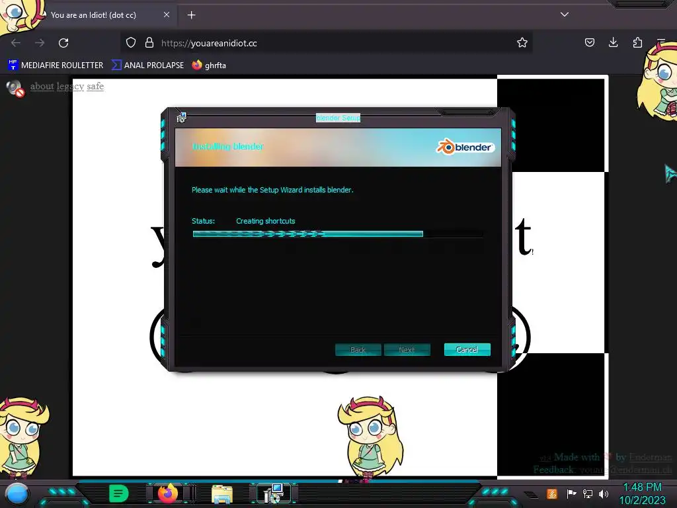Follow the 'legacy' link on page
This screenshot has height=508, width=677.
click(x=70, y=86)
